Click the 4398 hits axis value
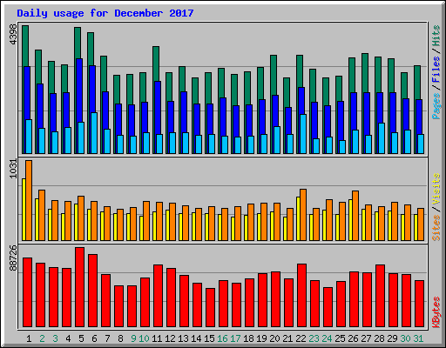Image resolution: width=446 pixels, height=348 pixels. 13,35
